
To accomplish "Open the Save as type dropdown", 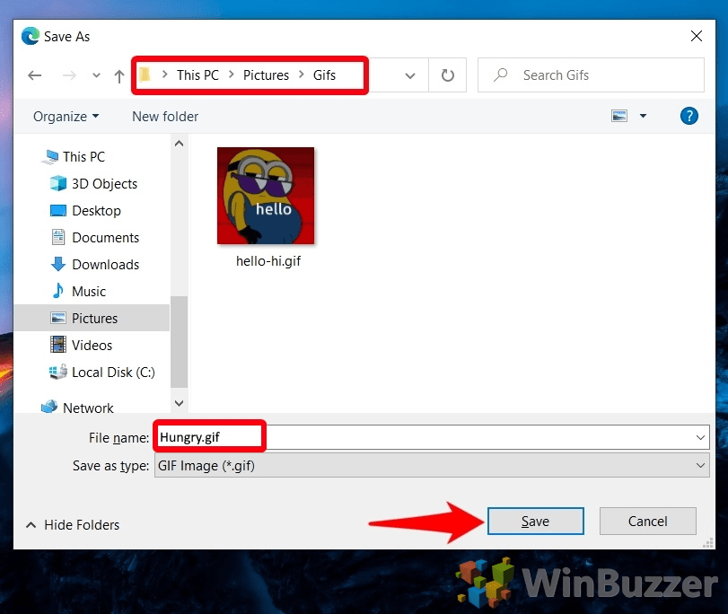I will tap(702, 465).
